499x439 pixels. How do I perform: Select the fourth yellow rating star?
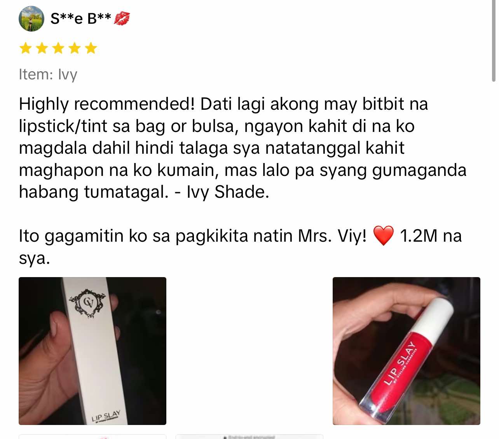75,48
